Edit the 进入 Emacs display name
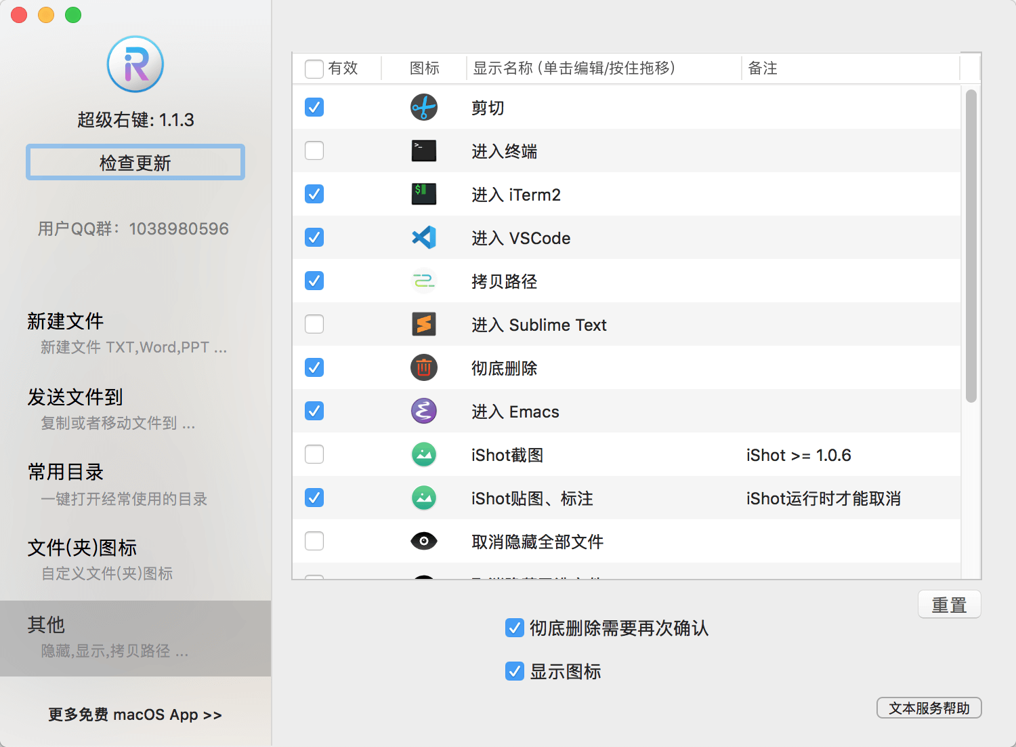 click(515, 411)
